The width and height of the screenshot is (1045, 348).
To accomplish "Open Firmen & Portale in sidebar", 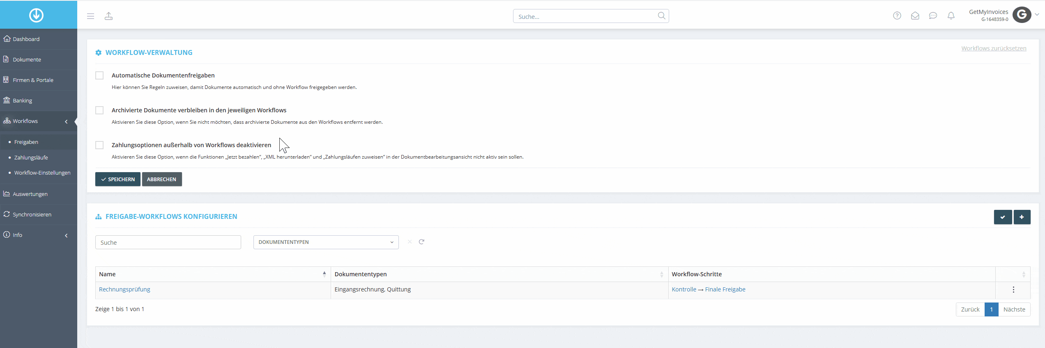I will (39, 80).
